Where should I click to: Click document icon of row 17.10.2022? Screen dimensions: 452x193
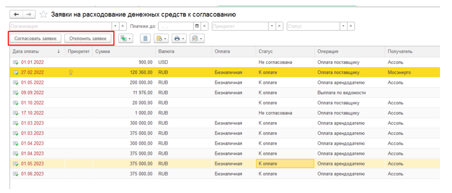15,113
